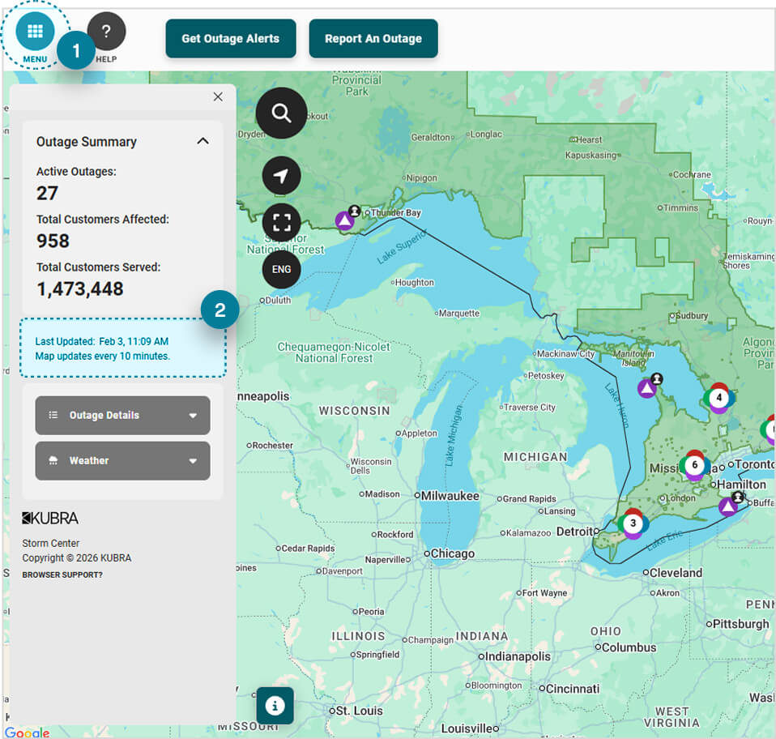The height and width of the screenshot is (739, 776).
Task: Open the map search tool
Action: [x=281, y=113]
